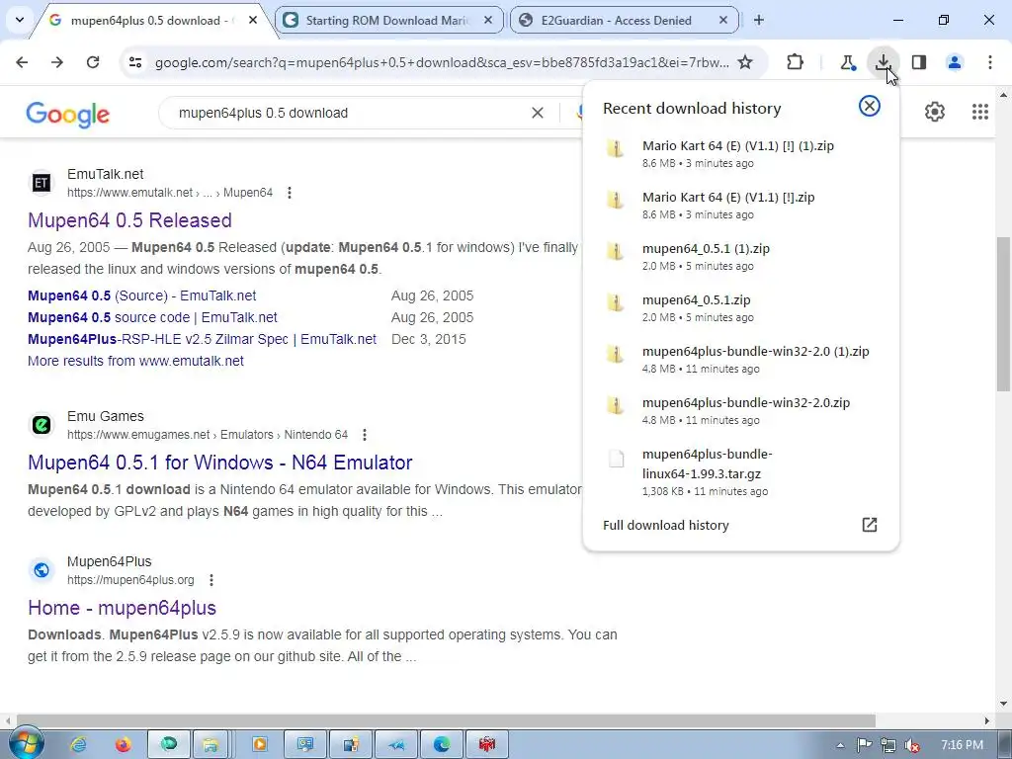Open Mupen64Plus-RSP-HLE v2.5 Zilmar Spec link

[202, 339]
